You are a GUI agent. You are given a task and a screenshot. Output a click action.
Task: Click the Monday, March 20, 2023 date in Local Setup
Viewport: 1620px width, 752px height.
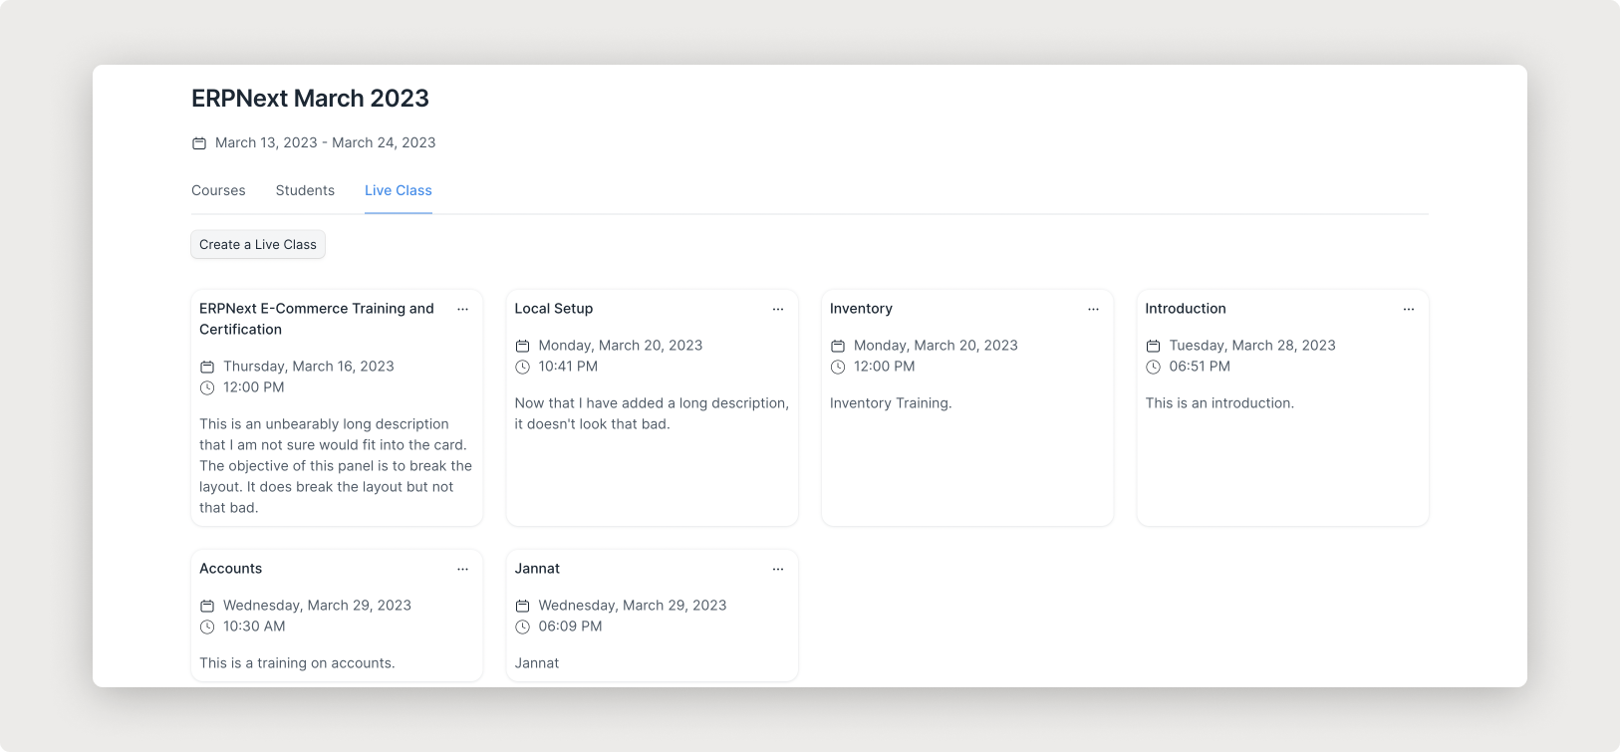pyautogui.click(x=621, y=346)
